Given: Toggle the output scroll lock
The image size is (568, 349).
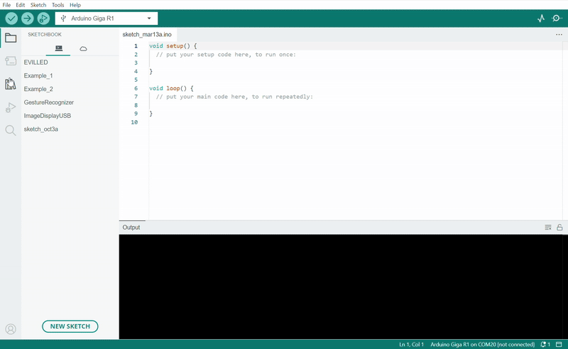Looking at the screenshot, I should tap(559, 227).
